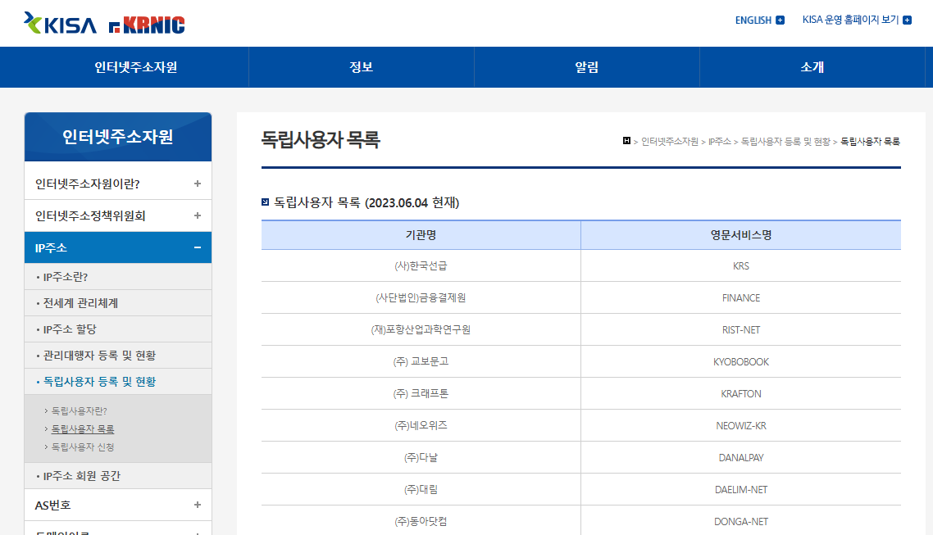The width and height of the screenshot is (933, 535).
Task: Click the home icon in the breadcrumb
Action: (626, 141)
